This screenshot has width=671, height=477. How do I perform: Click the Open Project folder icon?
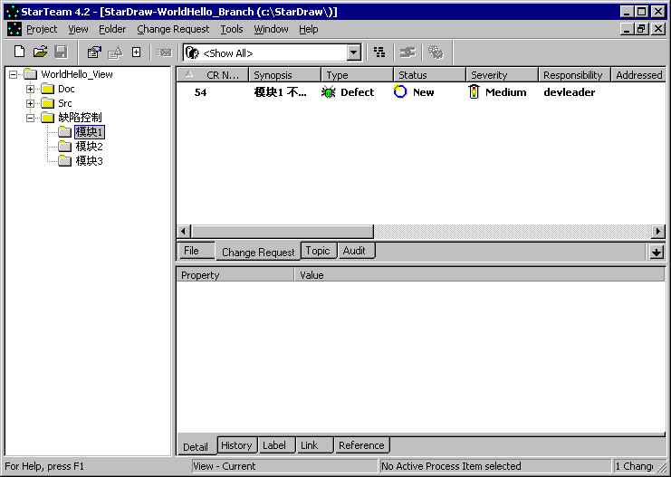click(40, 52)
